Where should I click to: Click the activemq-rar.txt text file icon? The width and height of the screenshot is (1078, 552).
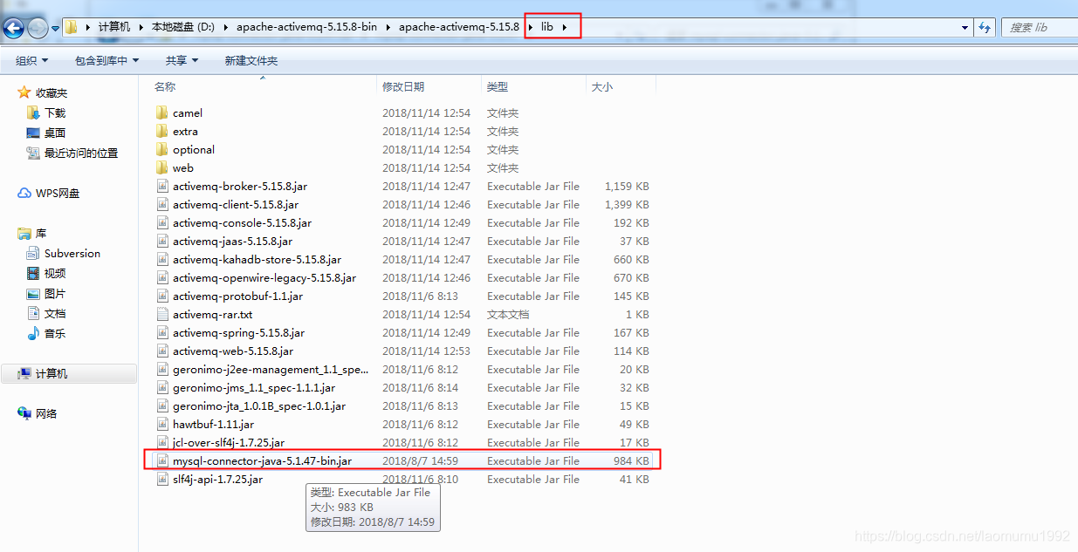tap(162, 314)
